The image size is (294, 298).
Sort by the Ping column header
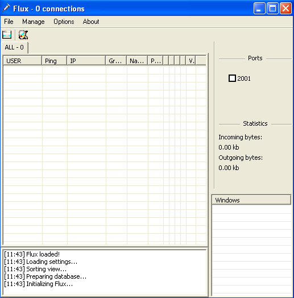coord(55,61)
